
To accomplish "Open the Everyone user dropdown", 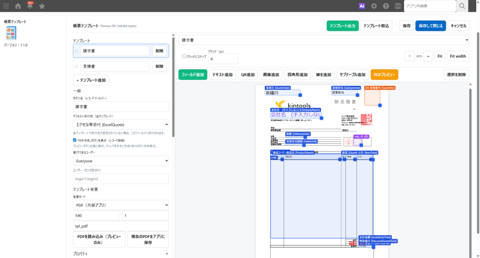I will pos(121,160).
